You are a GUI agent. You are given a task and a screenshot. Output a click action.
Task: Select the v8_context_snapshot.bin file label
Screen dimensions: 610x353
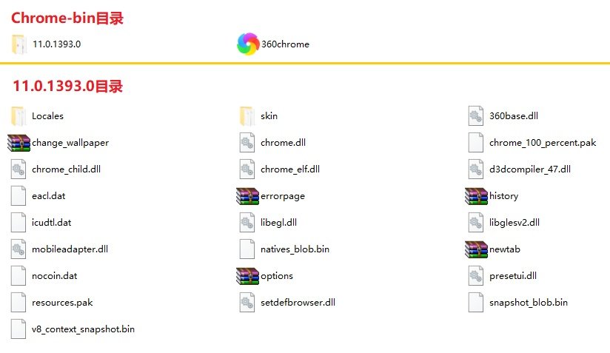click(x=83, y=329)
